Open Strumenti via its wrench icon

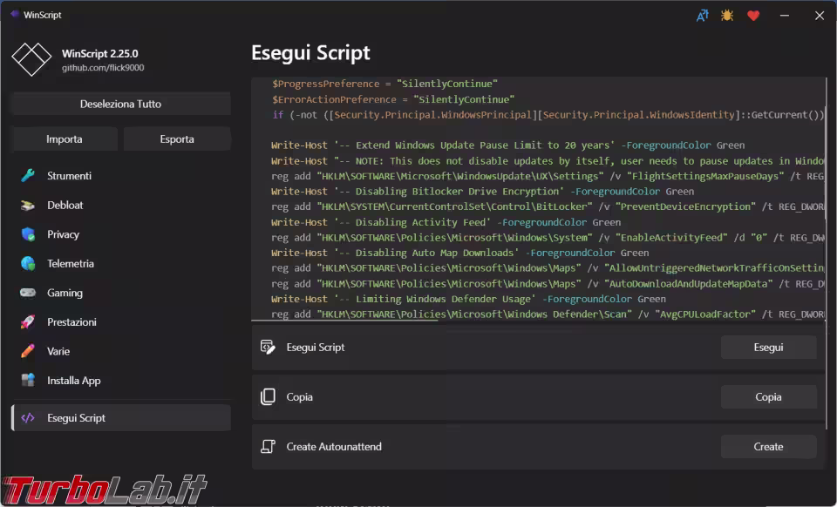click(28, 175)
